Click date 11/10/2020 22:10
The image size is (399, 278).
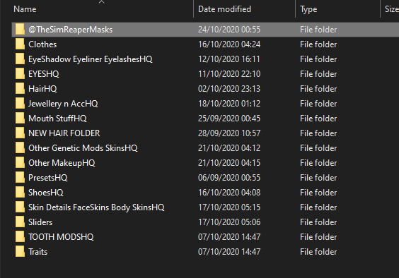[229, 74]
